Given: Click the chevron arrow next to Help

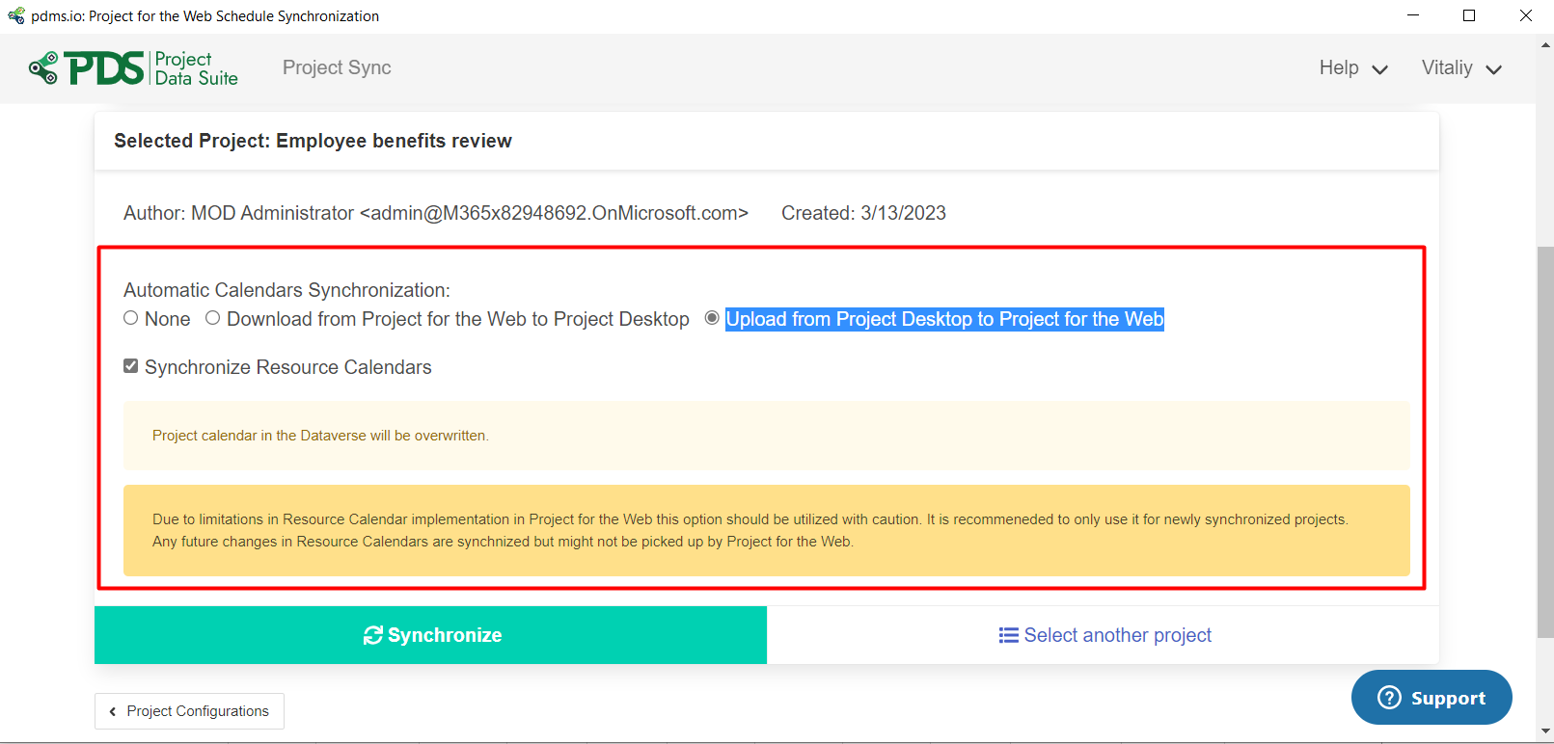Looking at the screenshot, I should [1379, 69].
